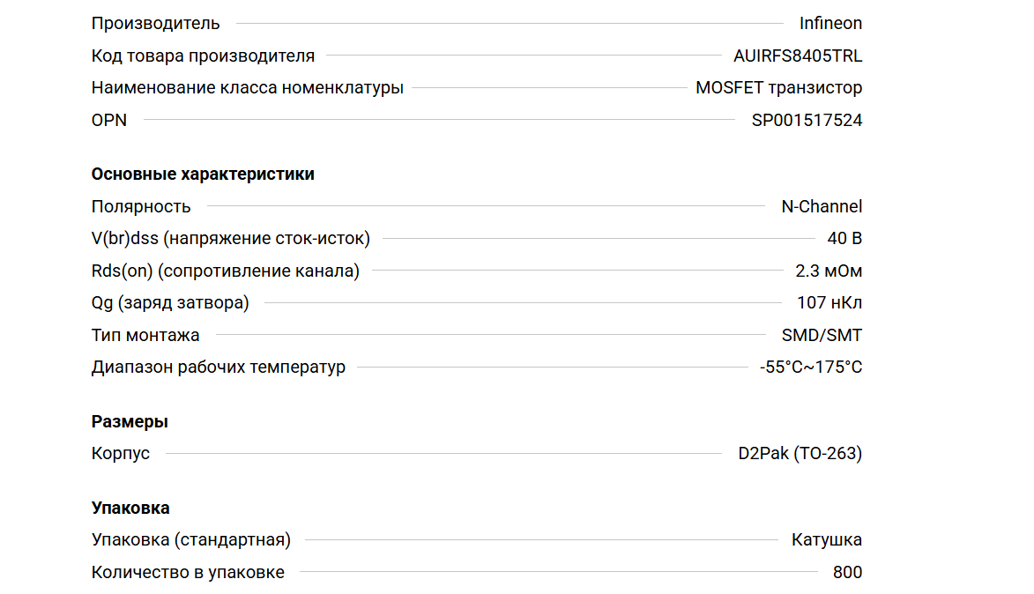Click the SMD/SMT mounting type value
Screen dimensions: 1034x594
coord(822,336)
